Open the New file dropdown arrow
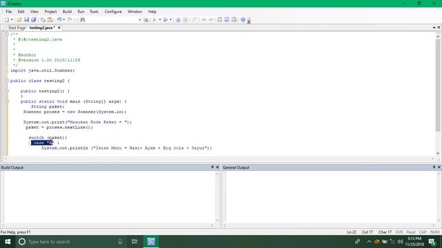Viewport: 442px width, 248px height. [12, 20]
